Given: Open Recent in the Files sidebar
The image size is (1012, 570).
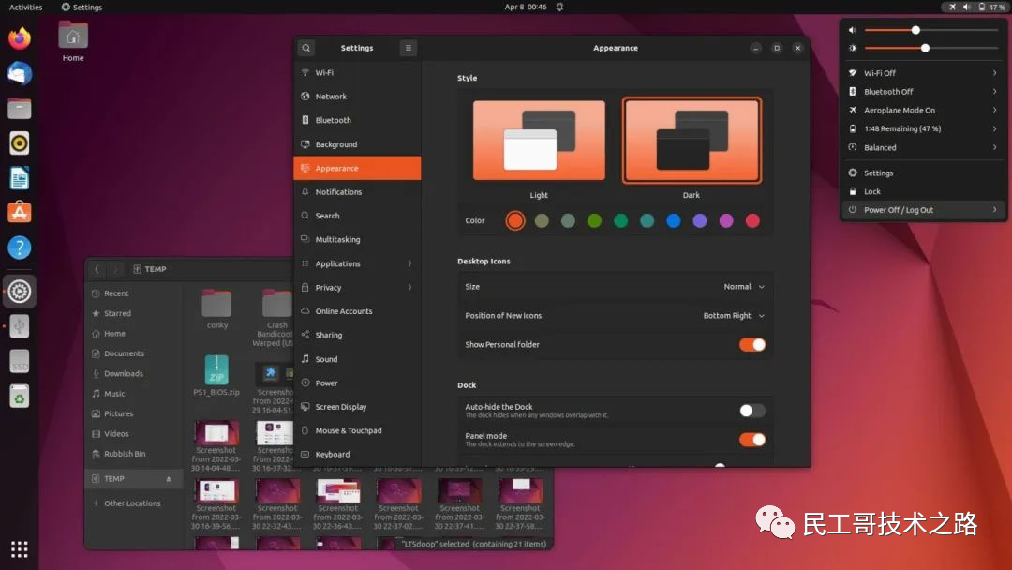Looking at the screenshot, I should [x=133, y=293].
